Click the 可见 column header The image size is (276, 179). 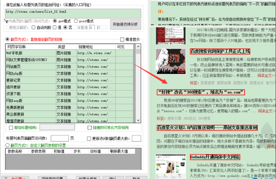point(124,47)
